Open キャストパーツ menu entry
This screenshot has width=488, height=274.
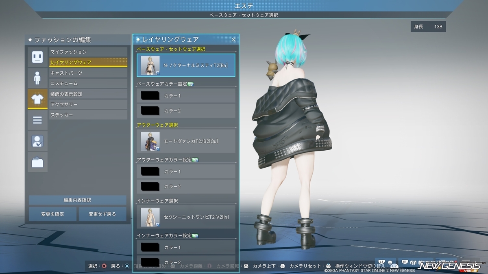click(x=88, y=73)
